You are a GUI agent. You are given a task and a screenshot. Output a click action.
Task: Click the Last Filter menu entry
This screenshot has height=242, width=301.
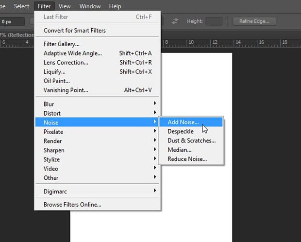(x=97, y=17)
